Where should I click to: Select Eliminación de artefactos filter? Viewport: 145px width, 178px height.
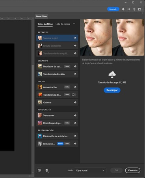click(57, 136)
